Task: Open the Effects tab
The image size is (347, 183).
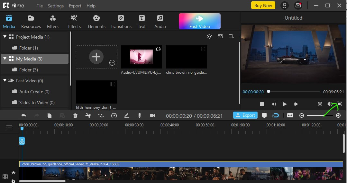Action: pyautogui.click(x=74, y=22)
